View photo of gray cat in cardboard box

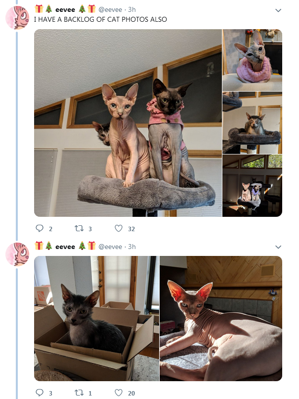96,318
